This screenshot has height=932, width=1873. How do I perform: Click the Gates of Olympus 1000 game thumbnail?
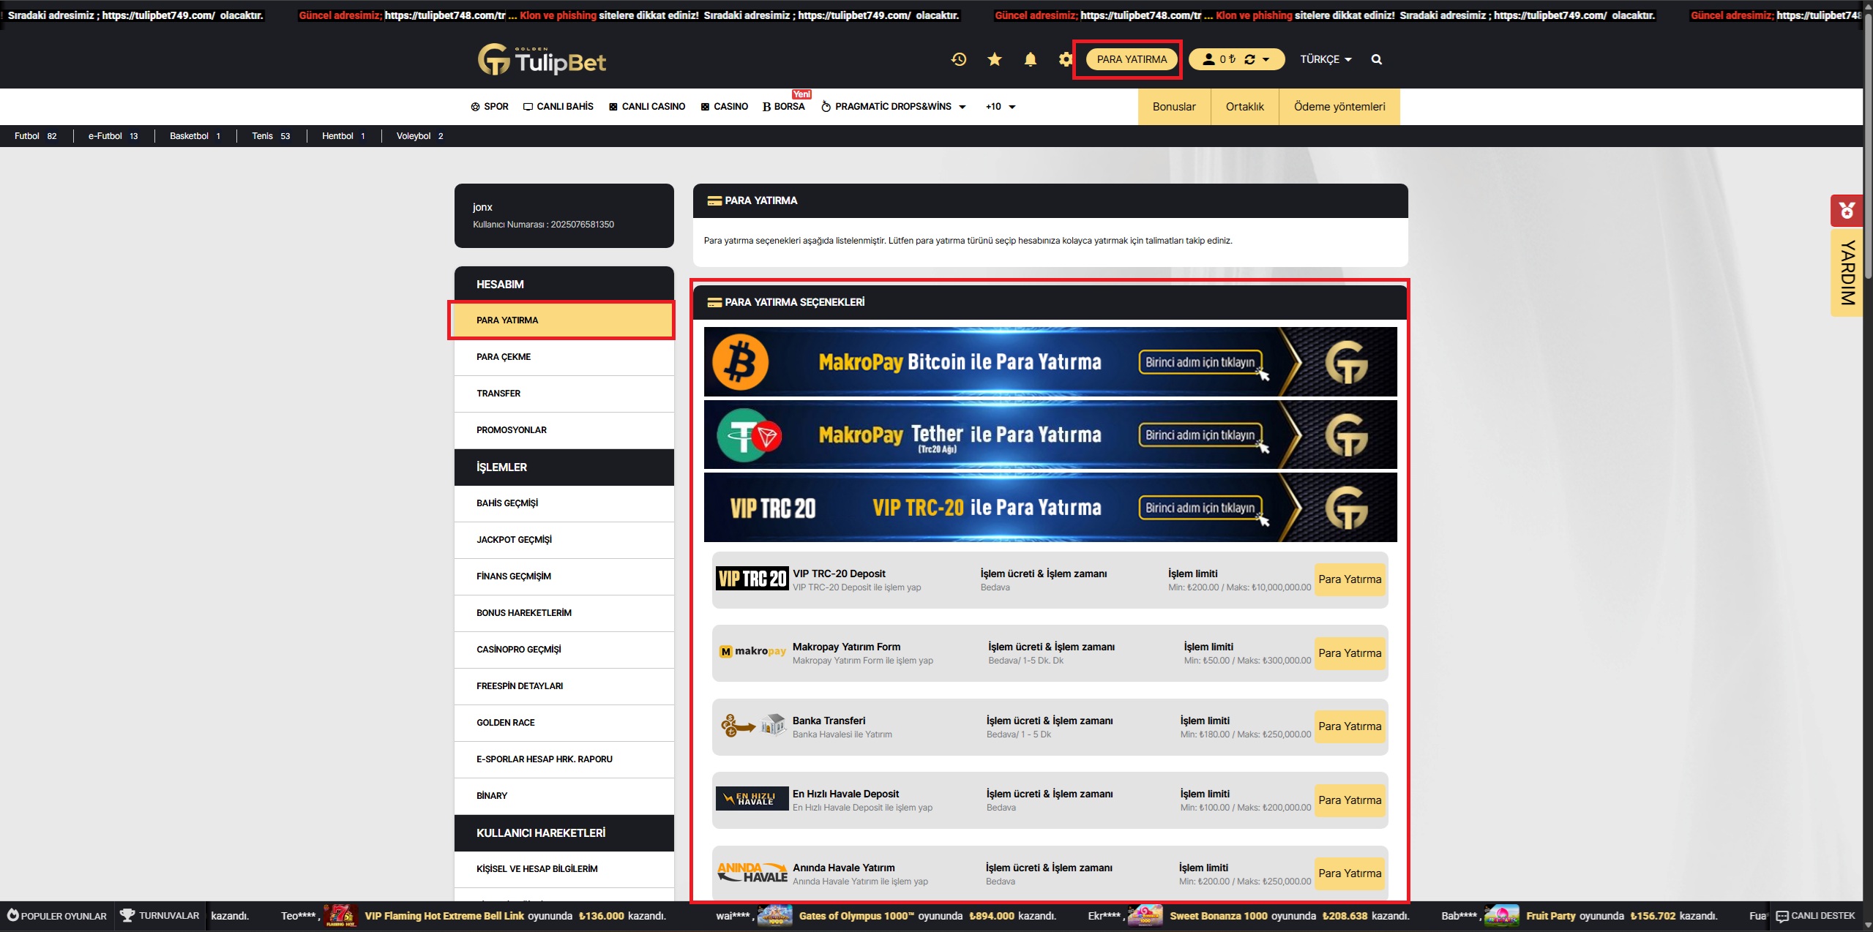pos(775,916)
